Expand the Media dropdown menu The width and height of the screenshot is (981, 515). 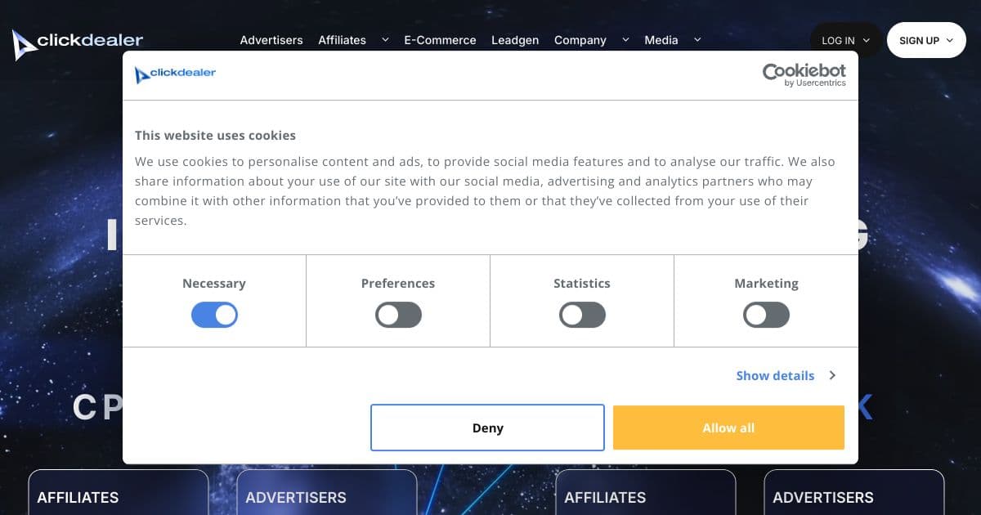click(661, 39)
